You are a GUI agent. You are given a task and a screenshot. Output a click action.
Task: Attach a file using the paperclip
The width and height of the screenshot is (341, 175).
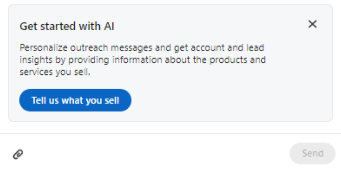(18, 154)
